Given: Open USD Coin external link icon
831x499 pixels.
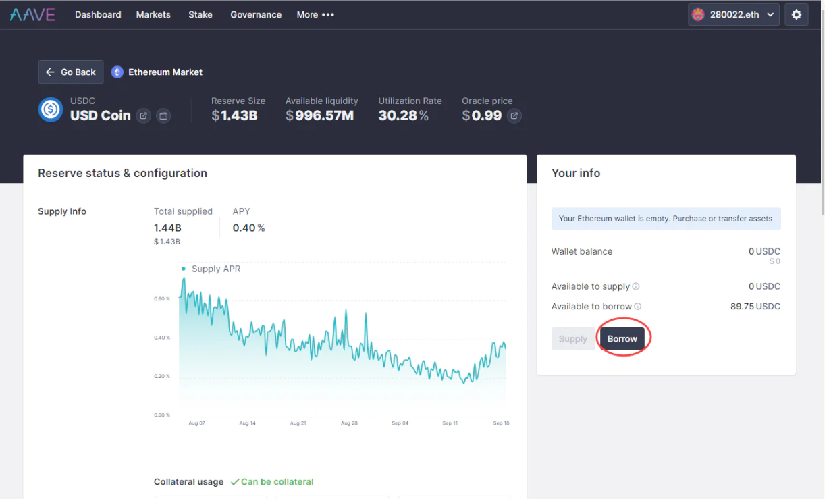Looking at the screenshot, I should [x=143, y=115].
